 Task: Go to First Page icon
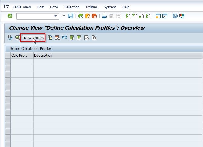128,16
